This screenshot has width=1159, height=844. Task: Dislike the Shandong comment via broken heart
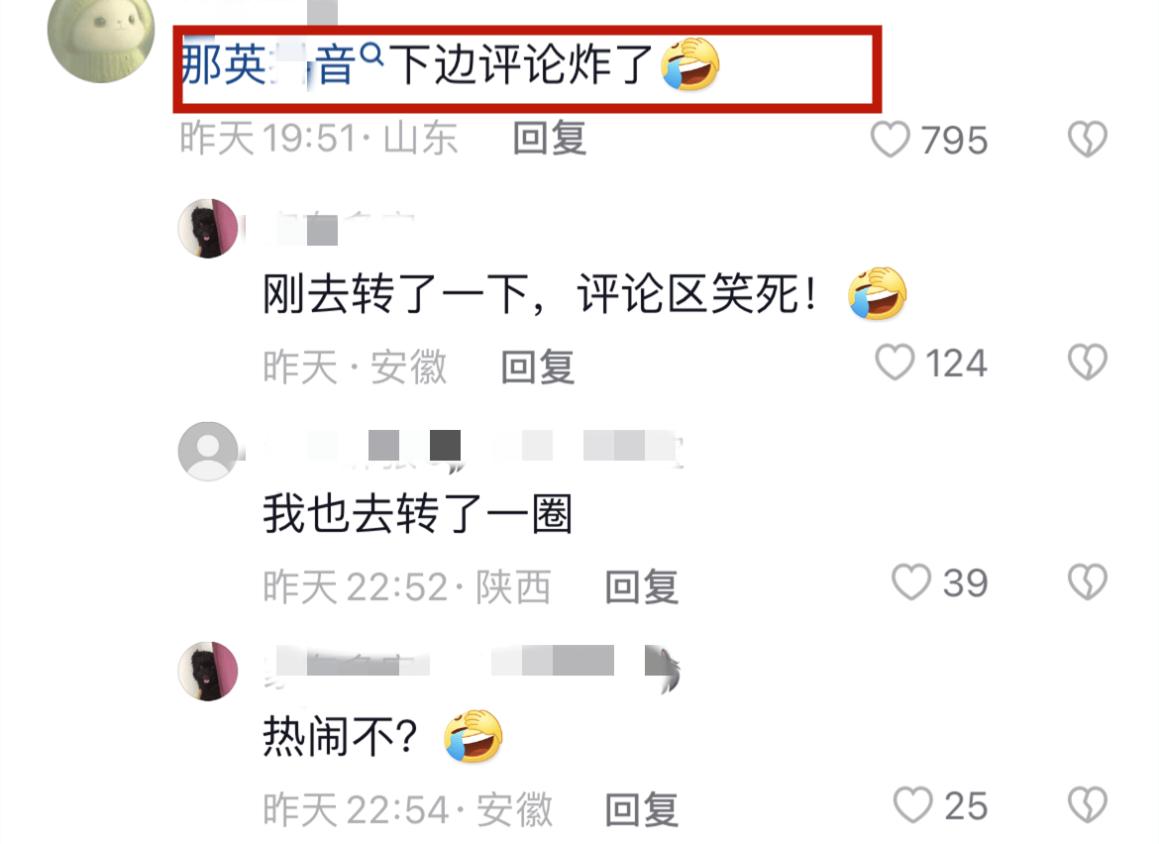pyautogui.click(x=1088, y=139)
